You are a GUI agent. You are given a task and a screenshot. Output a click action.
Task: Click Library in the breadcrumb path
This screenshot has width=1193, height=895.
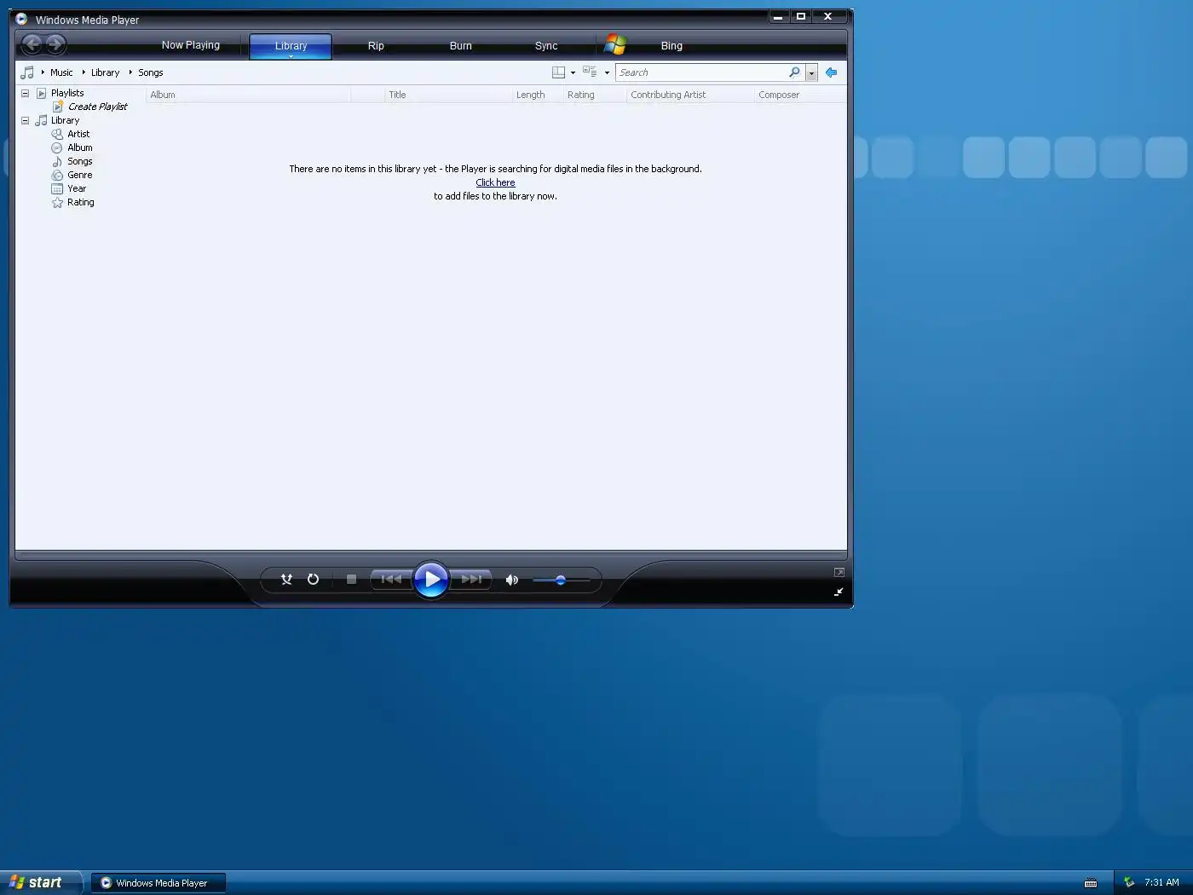(105, 72)
